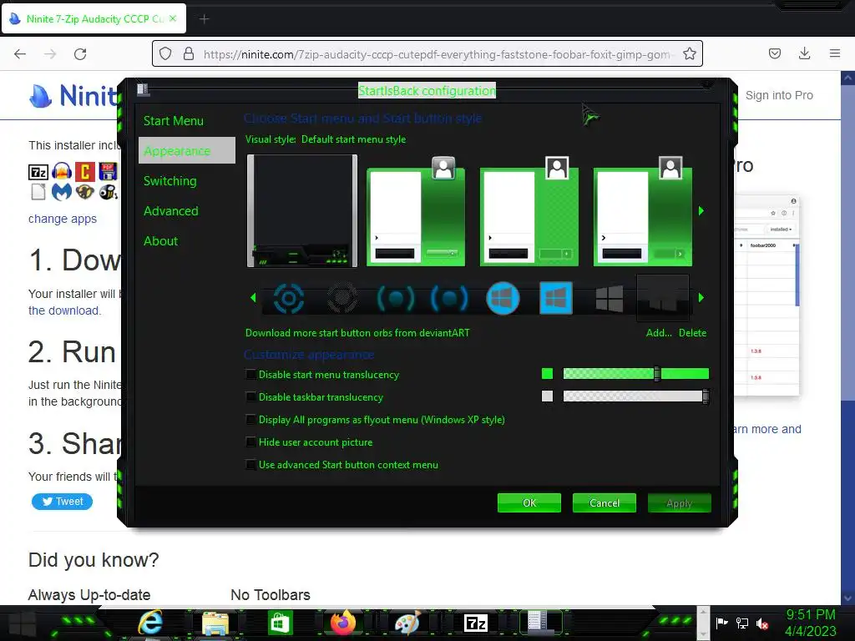Screen dimensions: 855x641
Task: Open Internet Explorer from the taskbar
Action: [x=150, y=623]
